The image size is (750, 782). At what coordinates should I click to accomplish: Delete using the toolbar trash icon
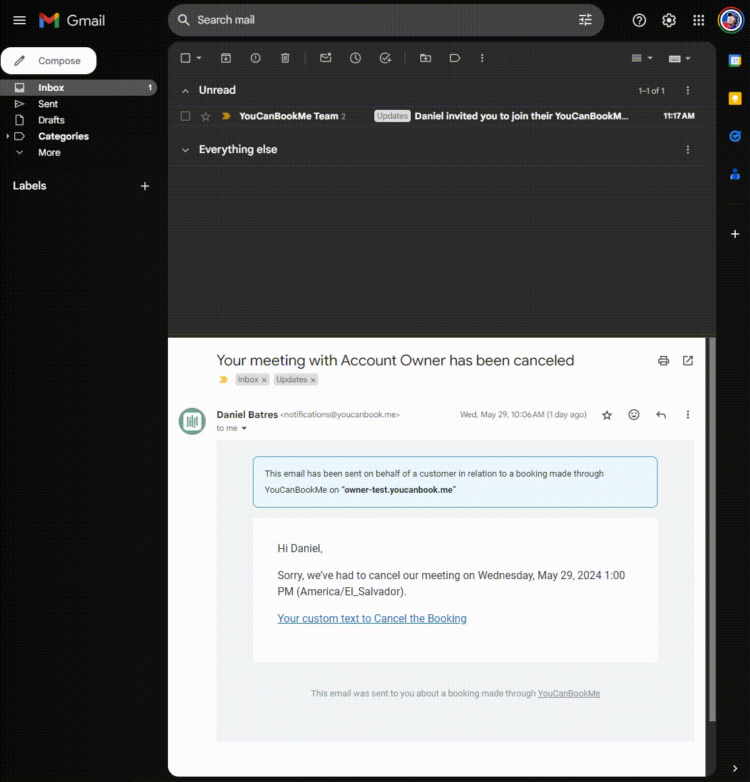click(x=285, y=58)
